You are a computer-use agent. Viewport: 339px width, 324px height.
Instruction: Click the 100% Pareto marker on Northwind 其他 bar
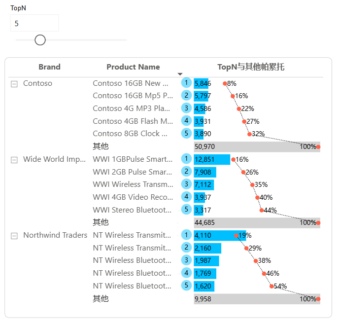(x=318, y=299)
